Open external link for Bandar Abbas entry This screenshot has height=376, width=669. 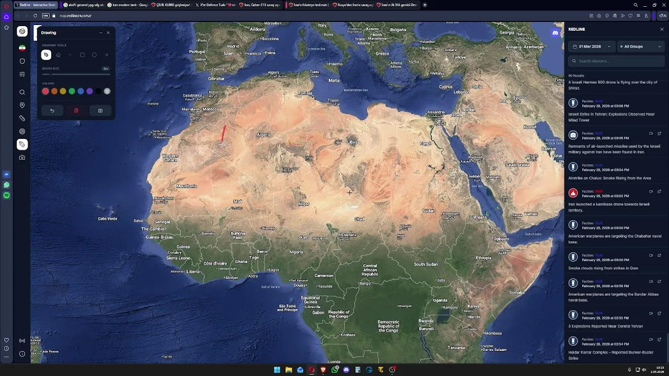tap(659, 281)
